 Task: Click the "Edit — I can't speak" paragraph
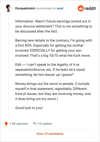(x=50, y=70)
